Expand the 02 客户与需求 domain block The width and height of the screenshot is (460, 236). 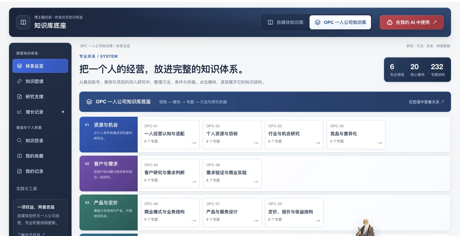point(109,173)
